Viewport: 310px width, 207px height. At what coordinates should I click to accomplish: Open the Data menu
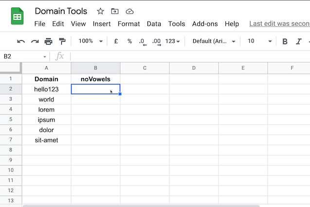(154, 24)
